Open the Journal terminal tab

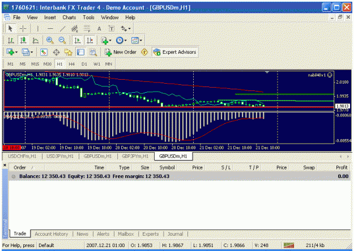point(176,234)
